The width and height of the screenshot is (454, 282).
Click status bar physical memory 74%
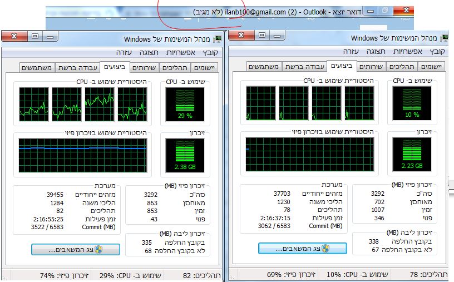click(64, 276)
